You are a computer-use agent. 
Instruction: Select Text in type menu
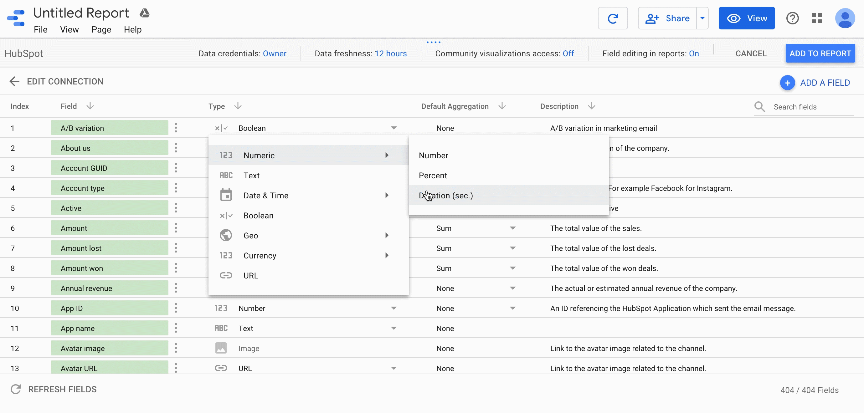click(x=308, y=175)
